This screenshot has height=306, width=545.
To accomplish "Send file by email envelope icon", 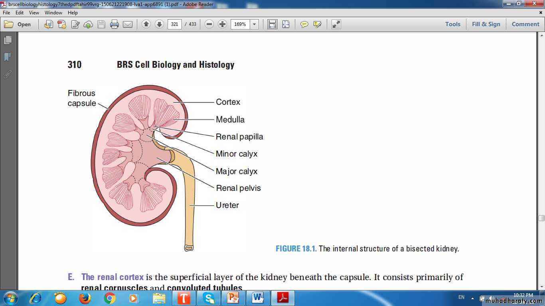I will (x=128, y=24).
